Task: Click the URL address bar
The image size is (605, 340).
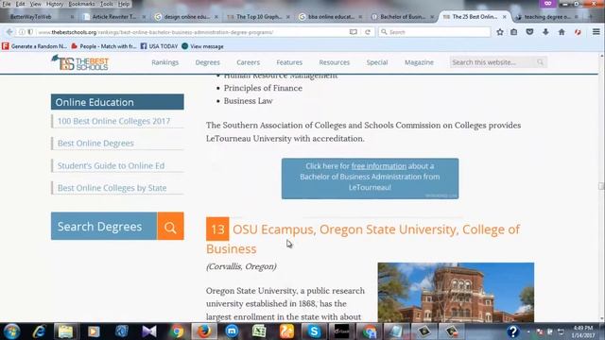Action: point(192,32)
